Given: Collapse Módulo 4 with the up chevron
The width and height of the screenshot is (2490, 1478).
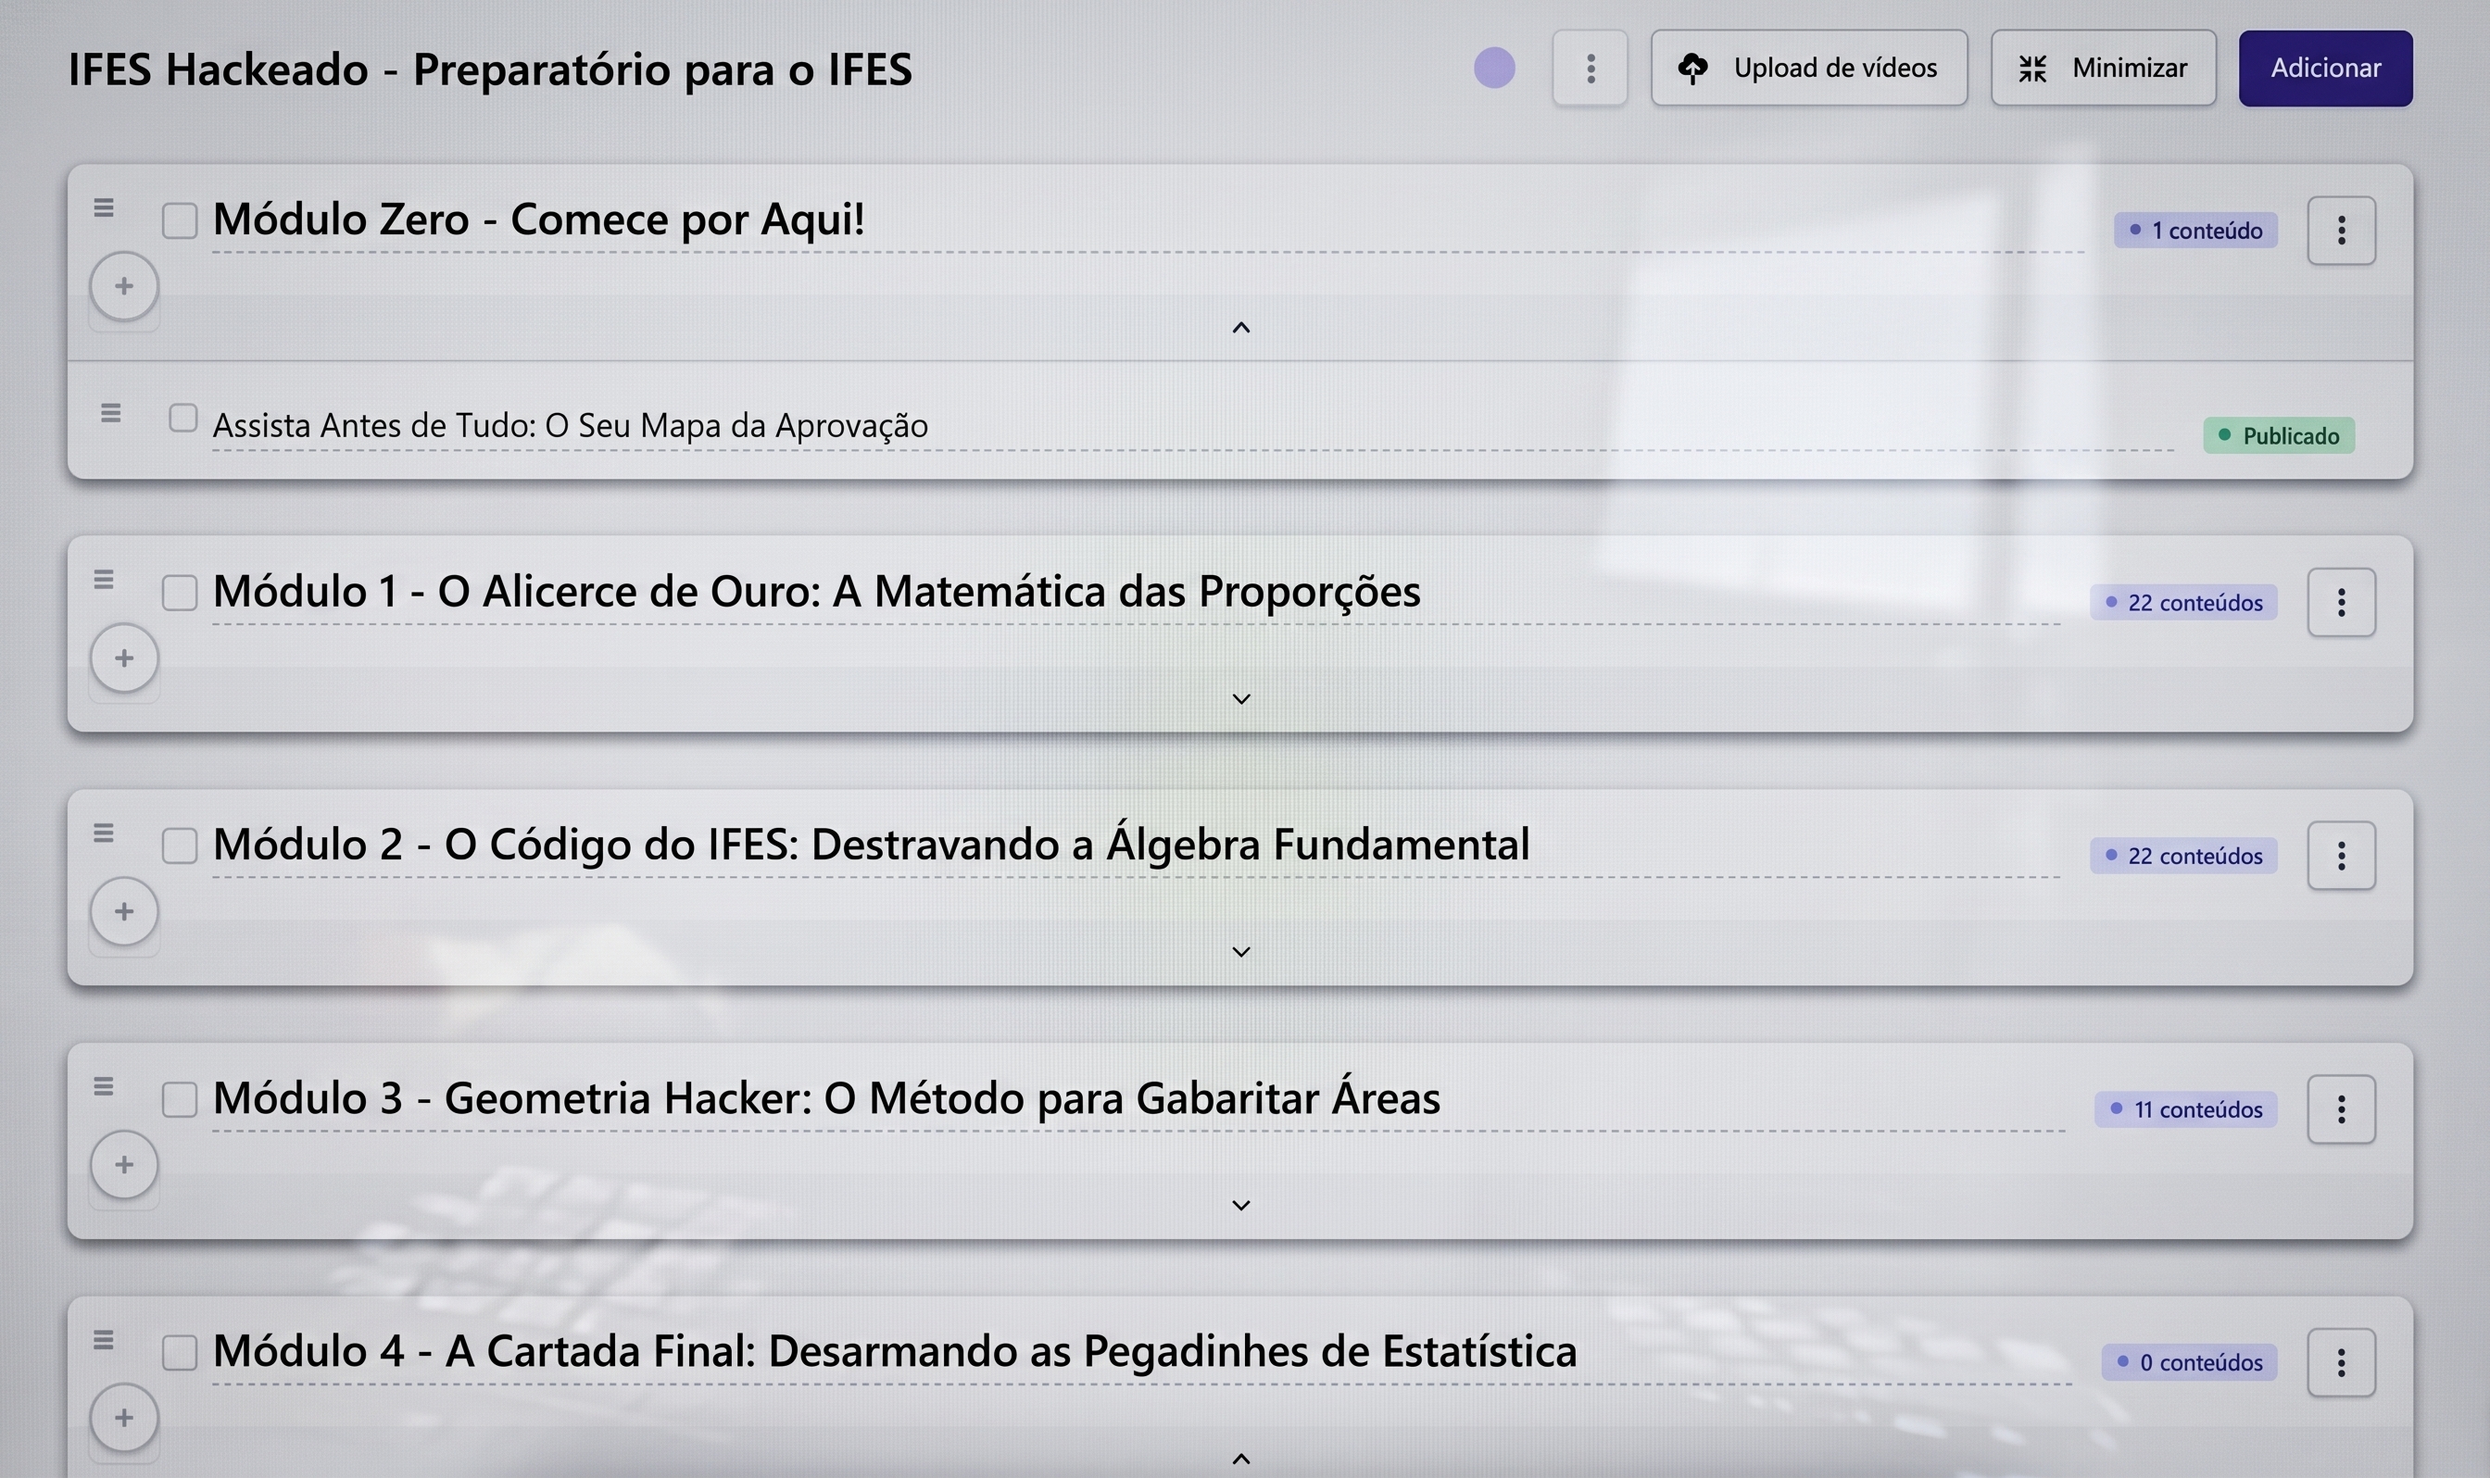Looking at the screenshot, I should (x=1240, y=1459).
